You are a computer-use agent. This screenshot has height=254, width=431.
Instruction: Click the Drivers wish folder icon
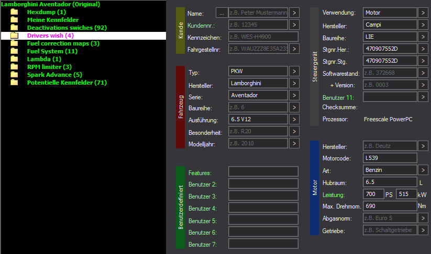[x=14, y=36]
